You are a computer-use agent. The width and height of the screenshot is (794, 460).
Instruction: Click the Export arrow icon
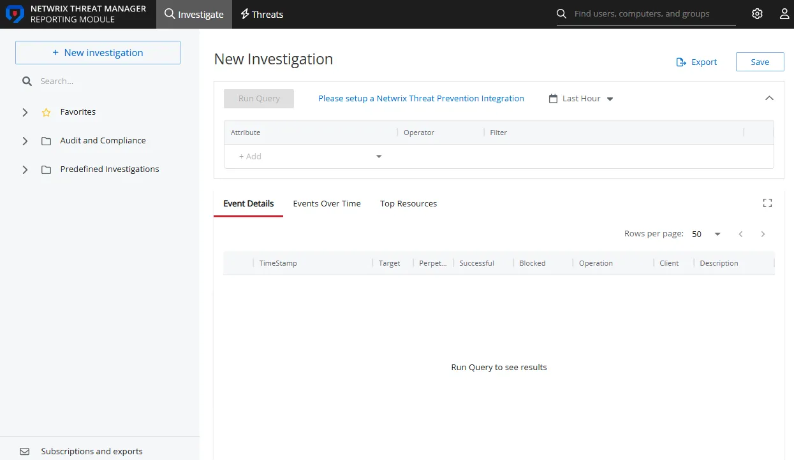point(681,62)
